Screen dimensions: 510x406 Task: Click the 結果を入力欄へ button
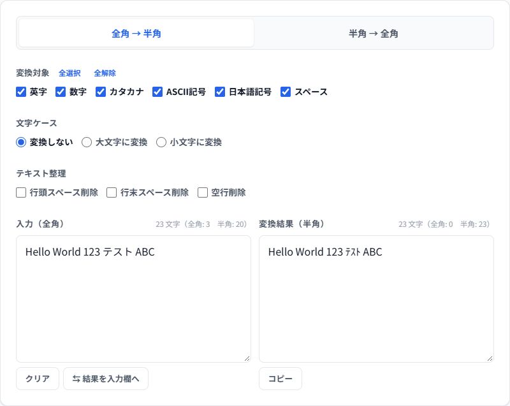coord(106,379)
